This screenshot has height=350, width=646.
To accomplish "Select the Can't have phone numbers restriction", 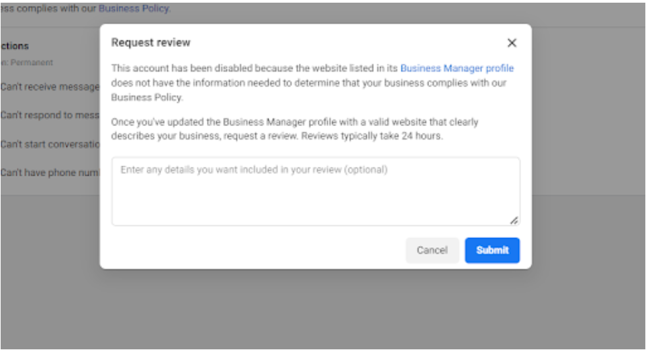I will point(50,172).
